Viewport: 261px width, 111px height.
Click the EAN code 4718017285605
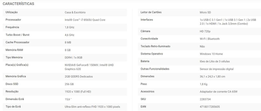[x=210, y=107]
